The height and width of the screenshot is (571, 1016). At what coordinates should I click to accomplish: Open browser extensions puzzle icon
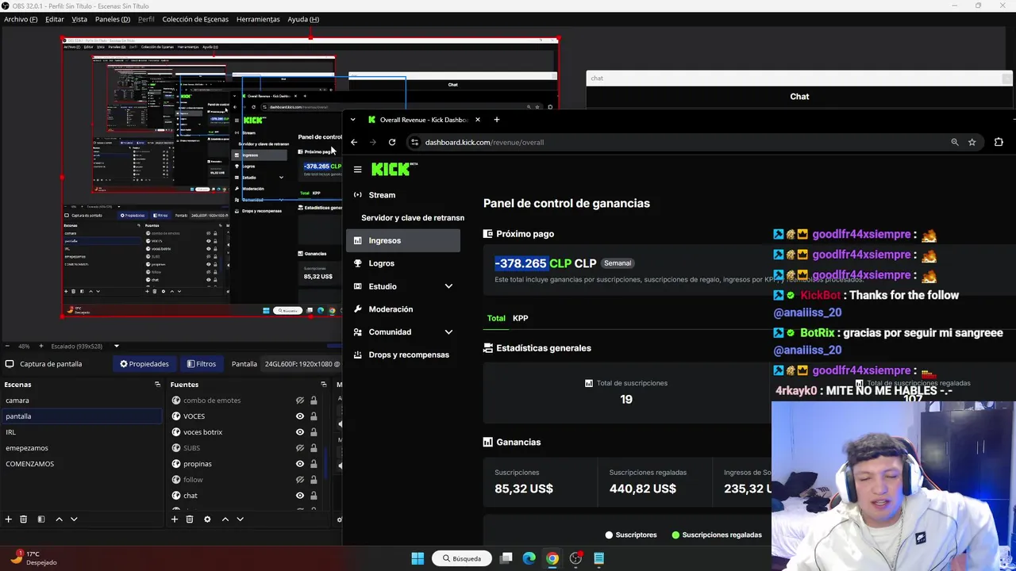[999, 142]
